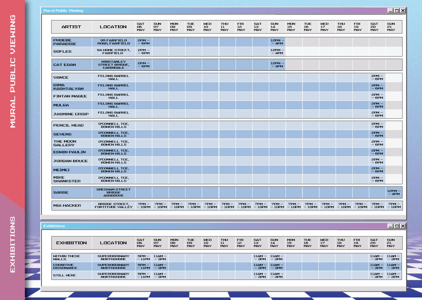Screen dimensions: 422x300
Task: Click the EXHIBITION column header
Action: point(71,243)
